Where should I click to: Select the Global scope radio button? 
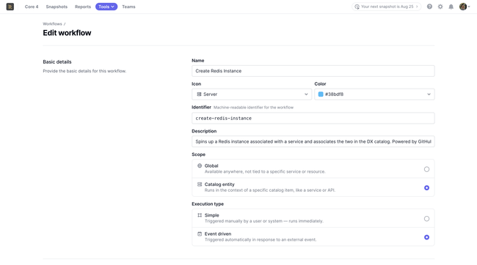pyautogui.click(x=426, y=169)
